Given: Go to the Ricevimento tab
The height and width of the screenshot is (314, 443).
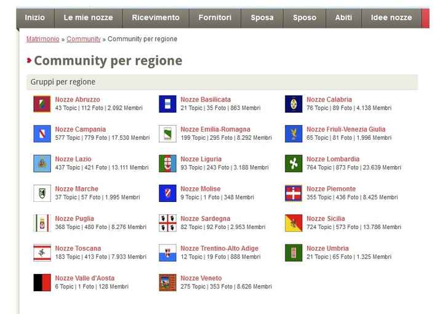Looking at the screenshot, I should click(156, 18).
